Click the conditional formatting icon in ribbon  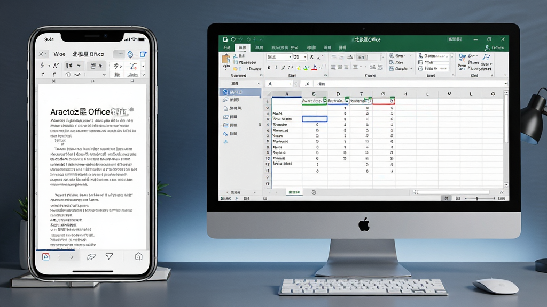click(392, 55)
